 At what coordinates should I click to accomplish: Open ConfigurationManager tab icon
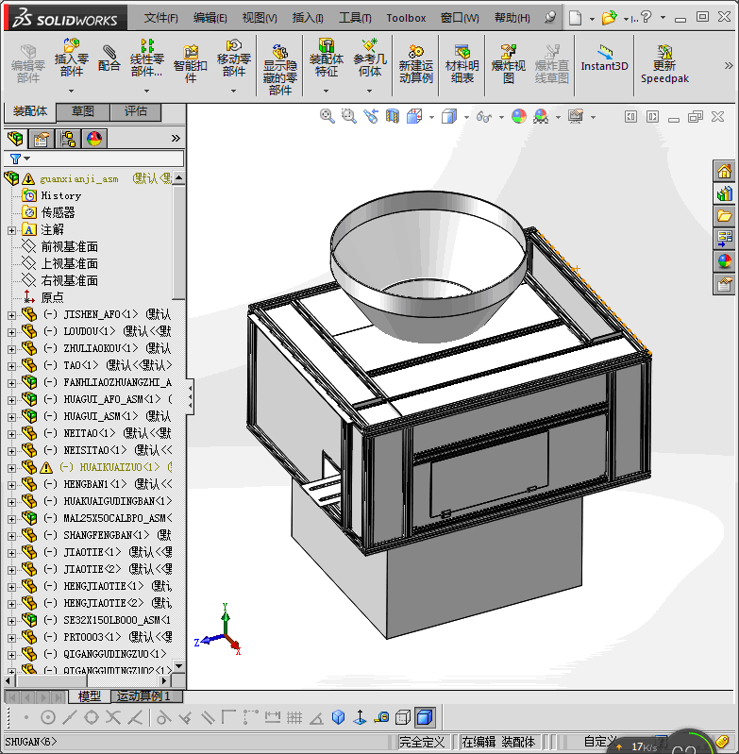tap(68, 139)
